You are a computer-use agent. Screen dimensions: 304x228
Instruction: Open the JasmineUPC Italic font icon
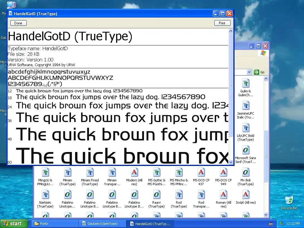pyautogui.click(x=246, y=106)
